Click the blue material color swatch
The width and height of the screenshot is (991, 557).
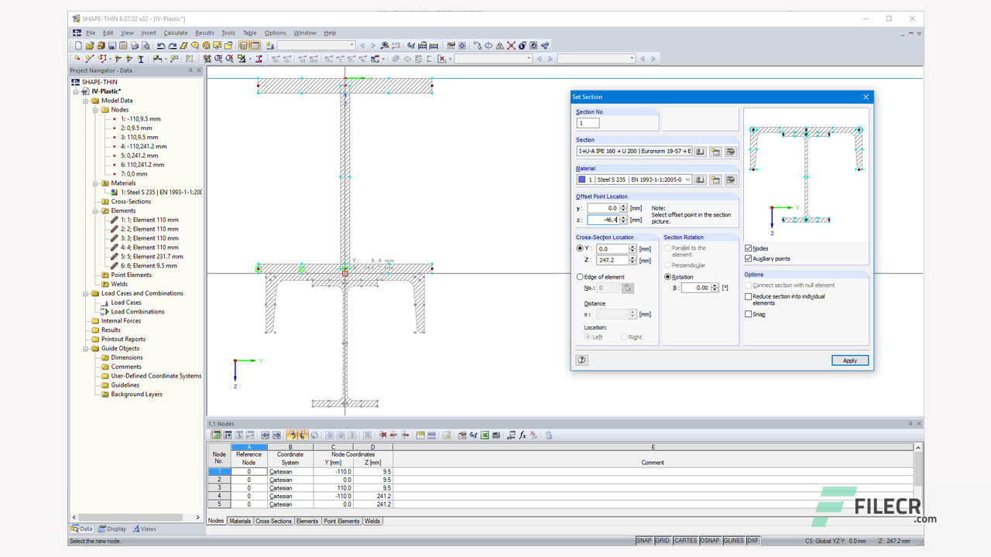click(581, 179)
